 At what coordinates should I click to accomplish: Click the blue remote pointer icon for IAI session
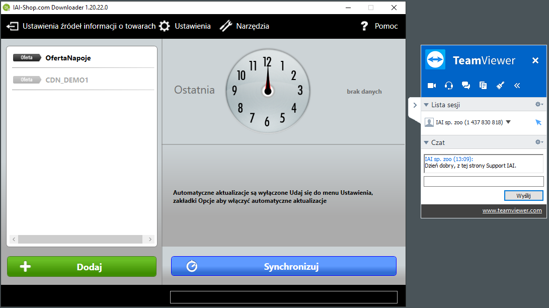538,122
